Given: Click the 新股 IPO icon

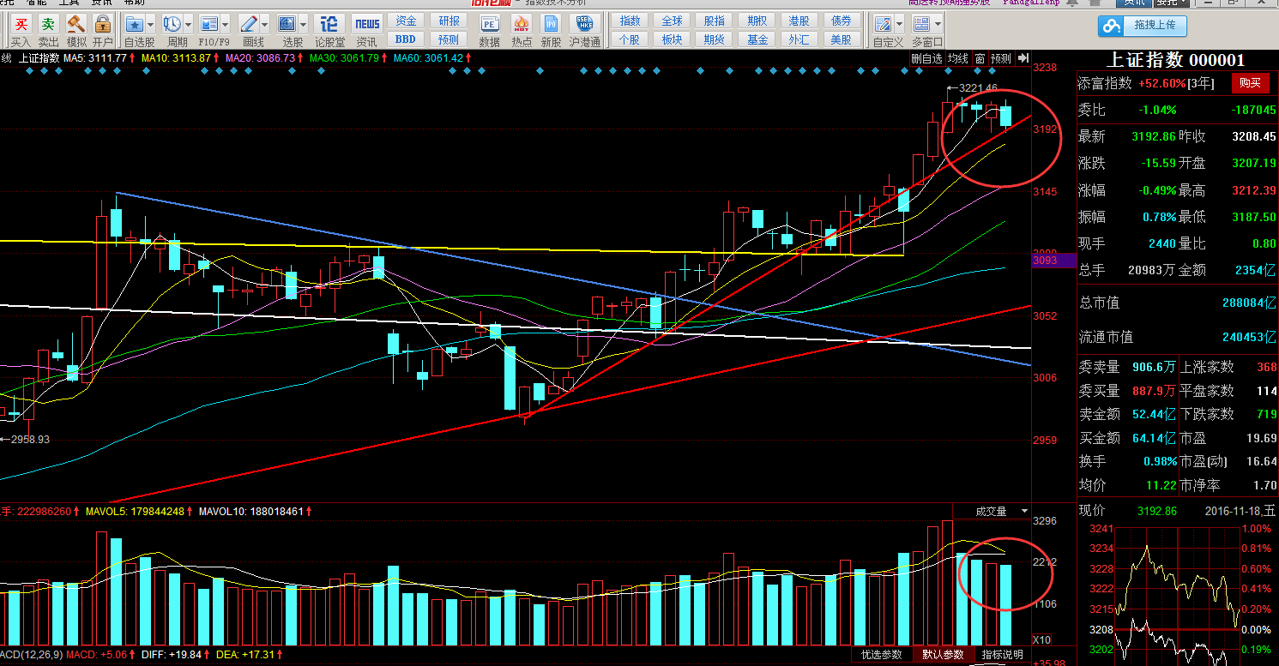Looking at the screenshot, I should pyautogui.click(x=552, y=24).
